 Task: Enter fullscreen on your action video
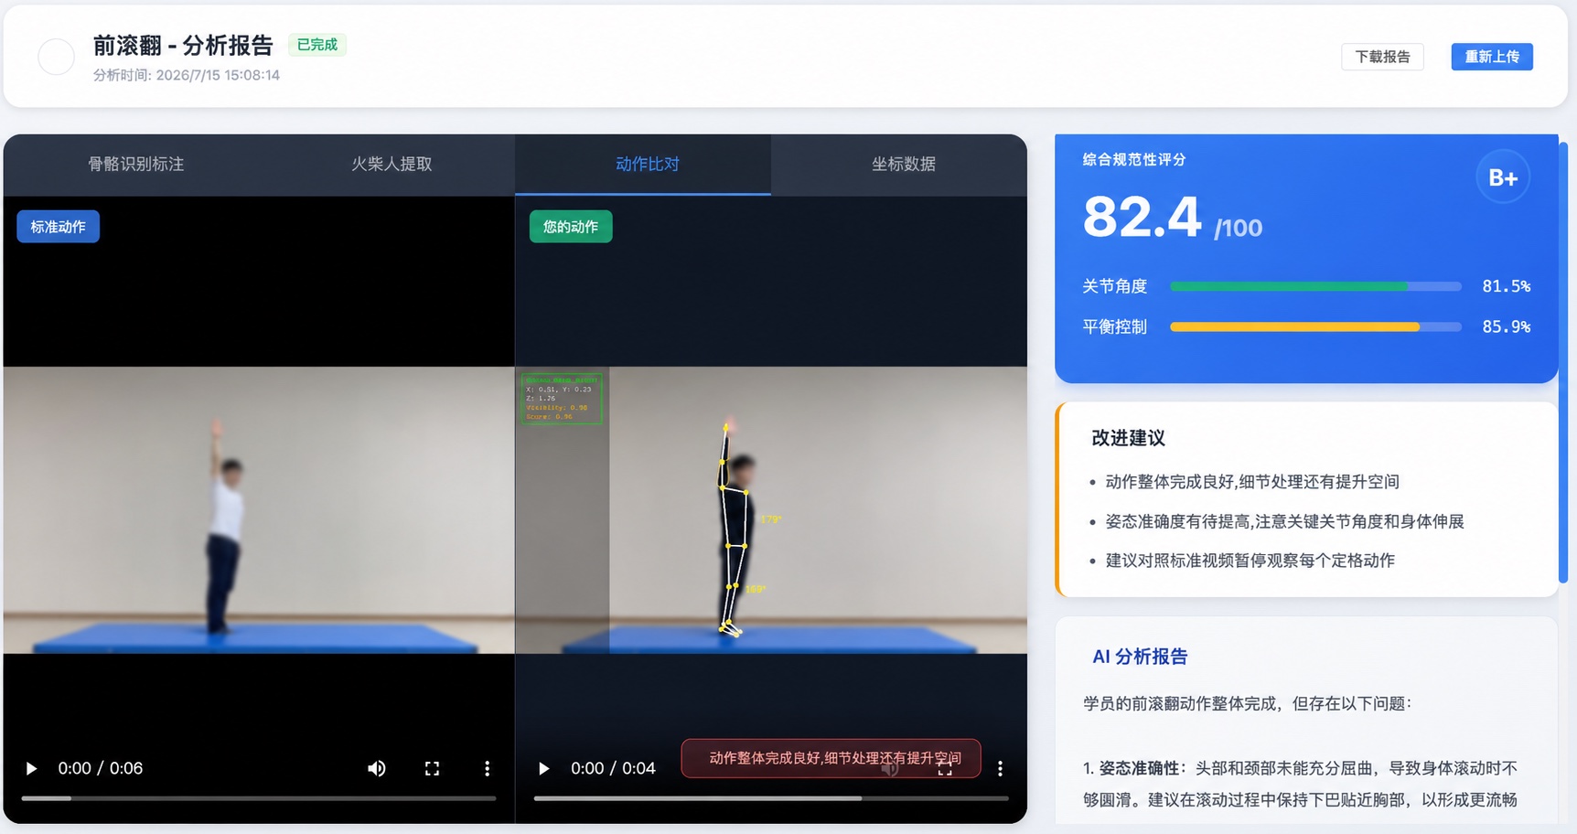[945, 769]
